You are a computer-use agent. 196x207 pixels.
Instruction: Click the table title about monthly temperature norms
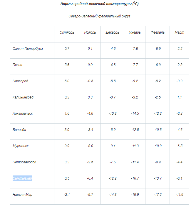tap(99, 4)
